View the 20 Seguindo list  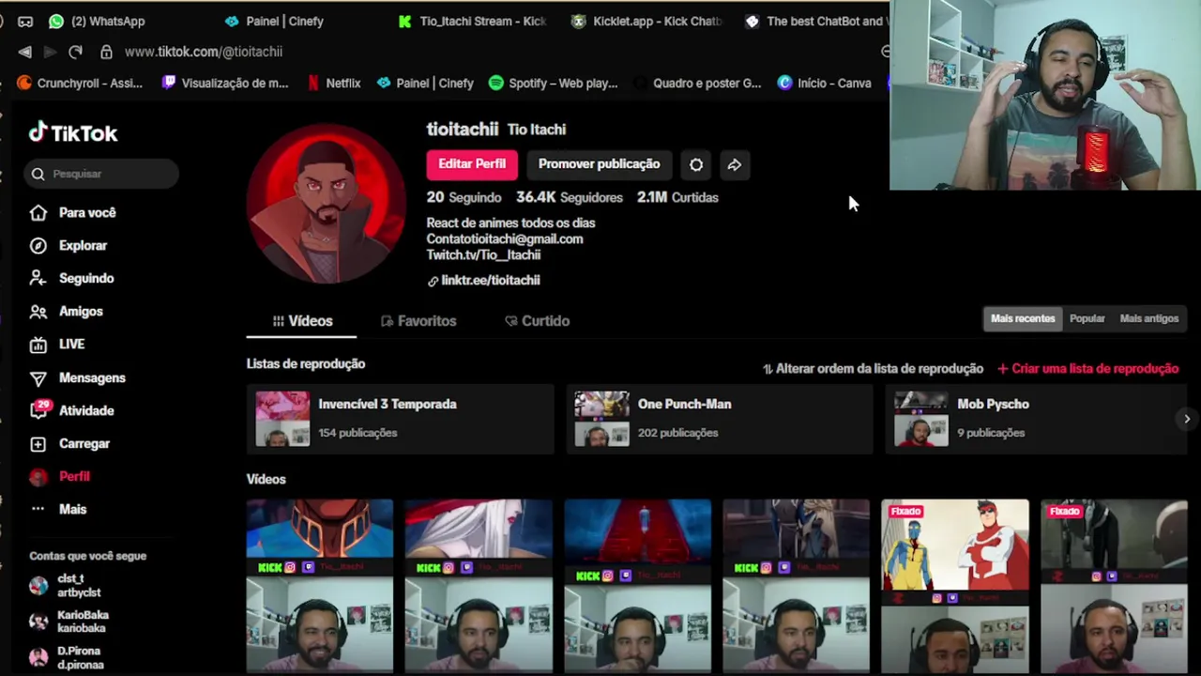(464, 198)
